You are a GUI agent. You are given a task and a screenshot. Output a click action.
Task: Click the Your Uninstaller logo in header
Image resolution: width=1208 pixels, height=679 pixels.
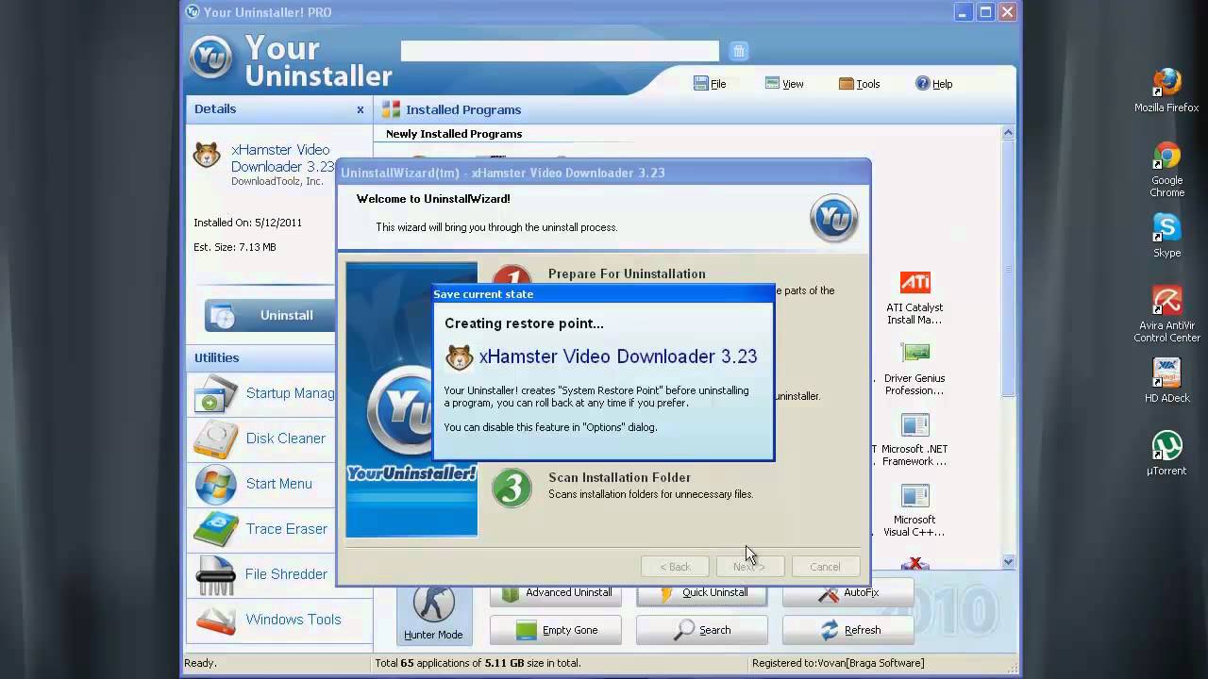click(x=210, y=57)
